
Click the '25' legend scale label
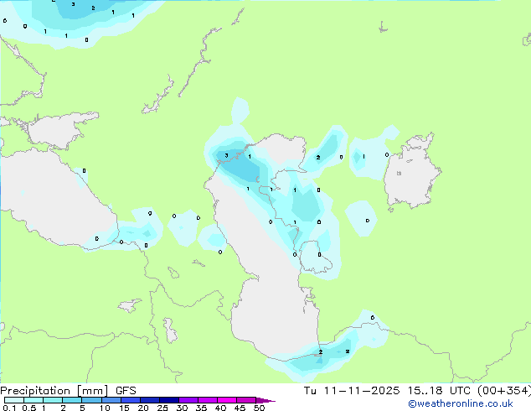click(162, 408)
